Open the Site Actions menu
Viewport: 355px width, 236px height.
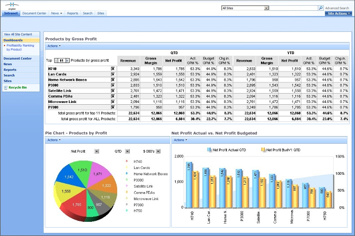click(339, 13)
